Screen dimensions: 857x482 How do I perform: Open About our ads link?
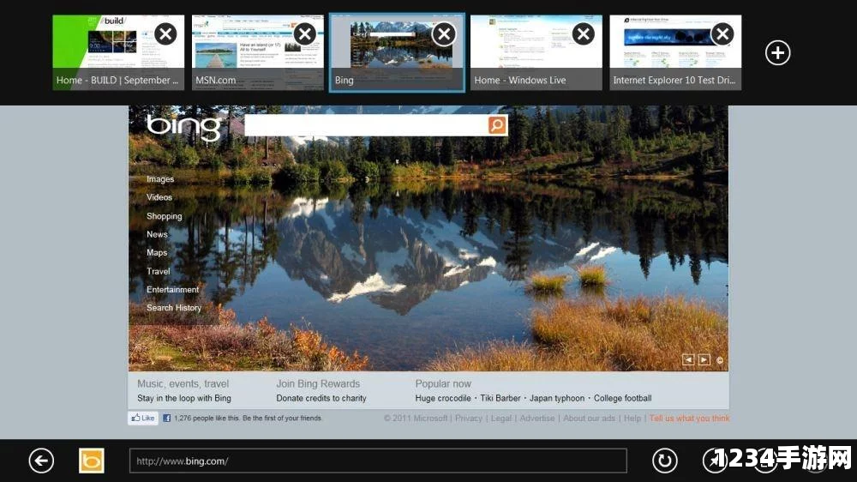click(590, 418)
